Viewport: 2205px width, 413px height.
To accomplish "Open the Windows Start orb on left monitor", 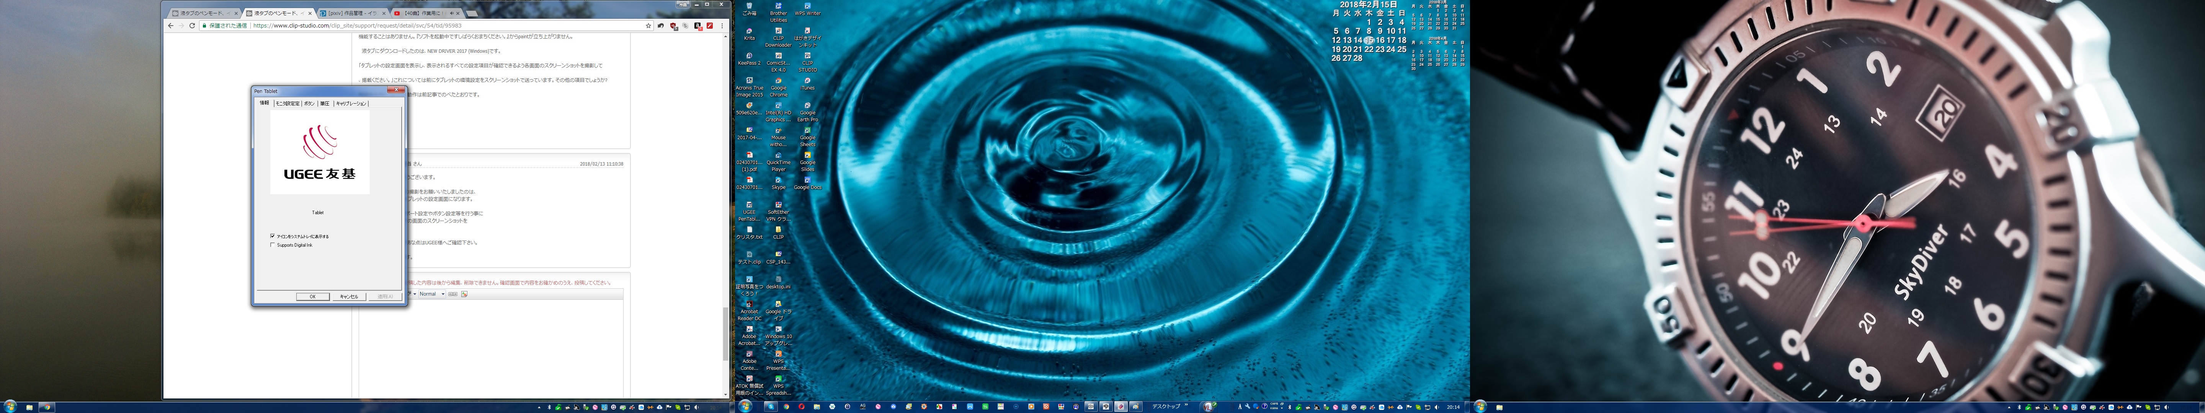I will point(10,407).
